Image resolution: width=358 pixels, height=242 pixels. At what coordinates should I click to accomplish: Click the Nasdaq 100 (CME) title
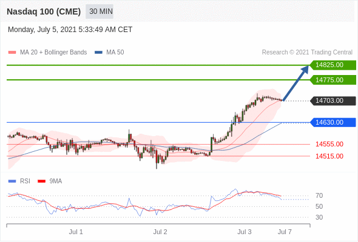44,11
